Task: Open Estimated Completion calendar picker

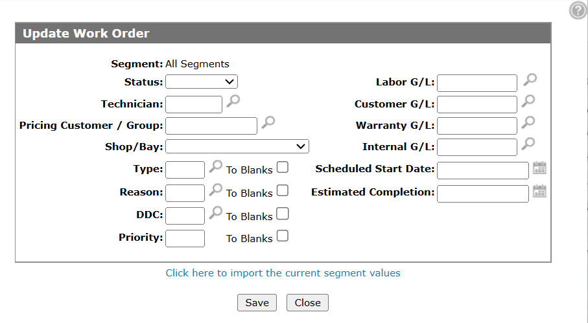Action: tap(539, 191)
